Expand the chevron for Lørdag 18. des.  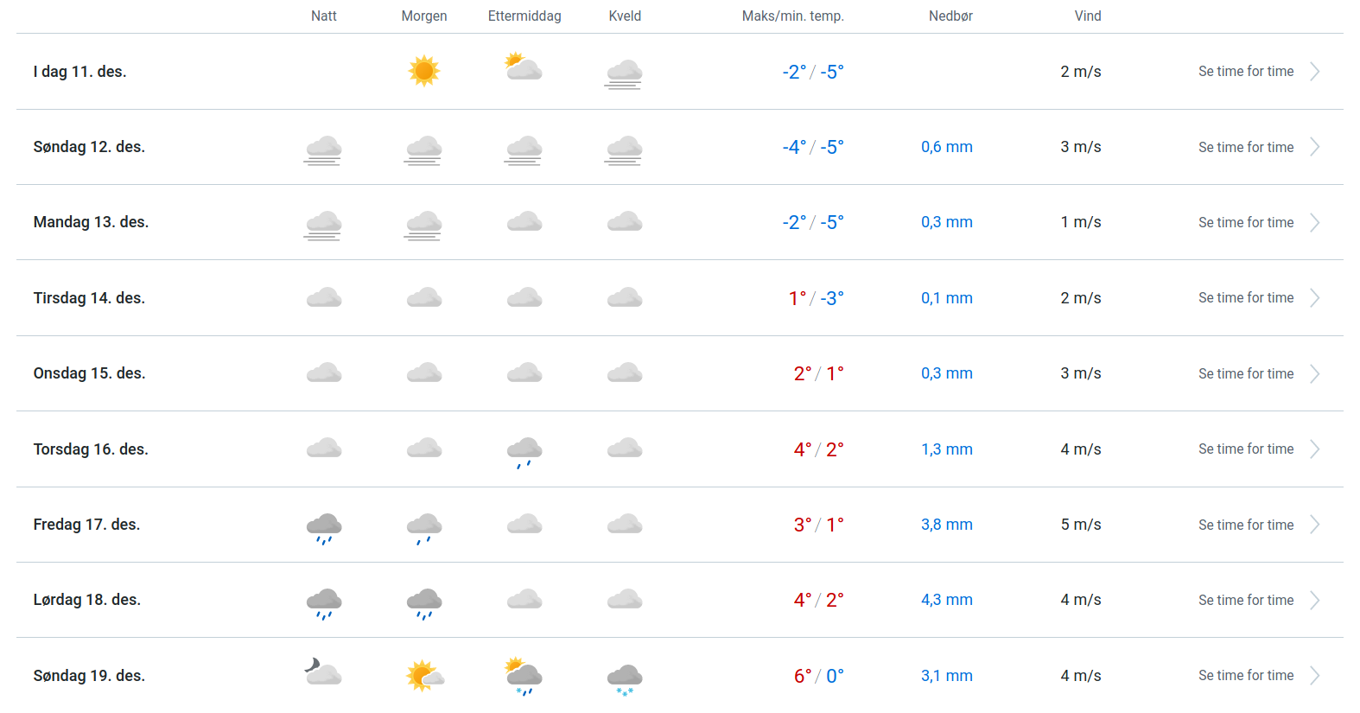coord(1314,600)
